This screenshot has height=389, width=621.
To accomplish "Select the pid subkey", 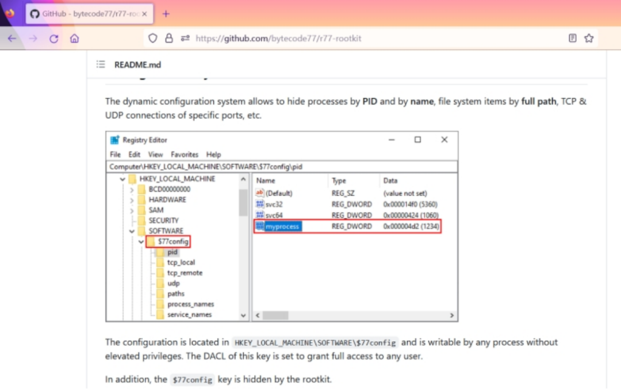I will (172, 252).
